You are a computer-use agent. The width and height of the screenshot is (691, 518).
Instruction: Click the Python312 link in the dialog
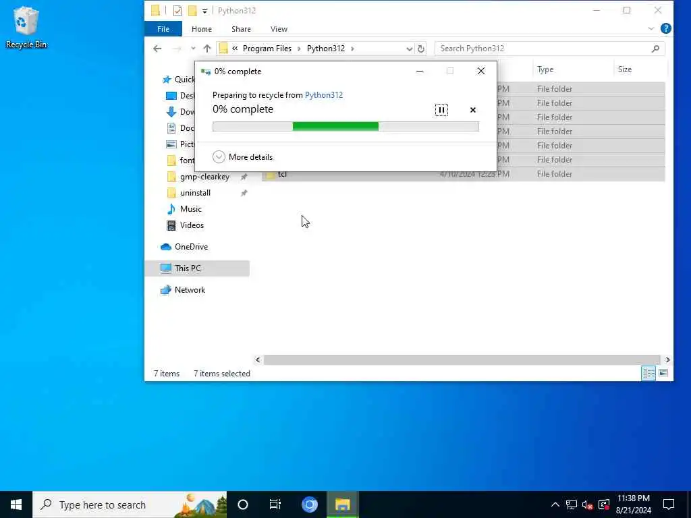tap(323, 94)
